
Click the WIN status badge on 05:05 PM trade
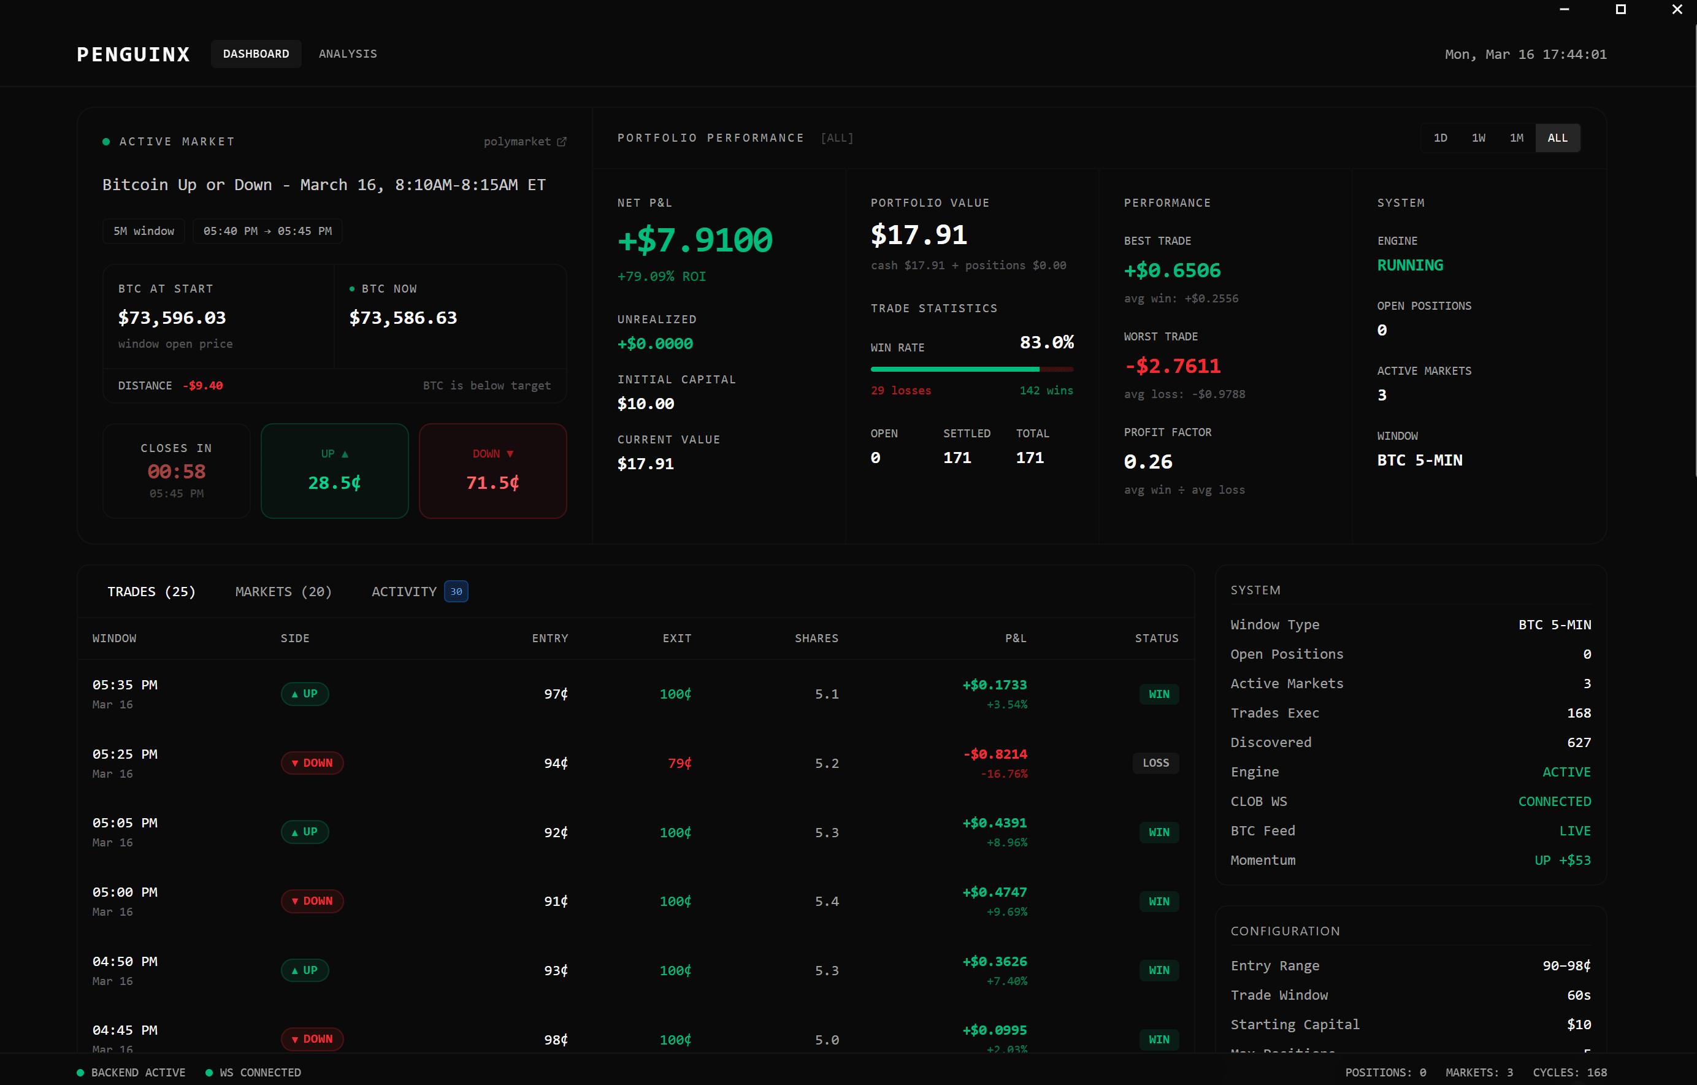pyautogui.click(x=1159, y=832)
